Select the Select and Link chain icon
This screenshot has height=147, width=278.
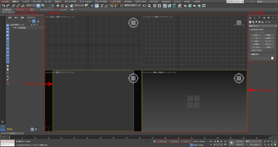pos(14,6)
